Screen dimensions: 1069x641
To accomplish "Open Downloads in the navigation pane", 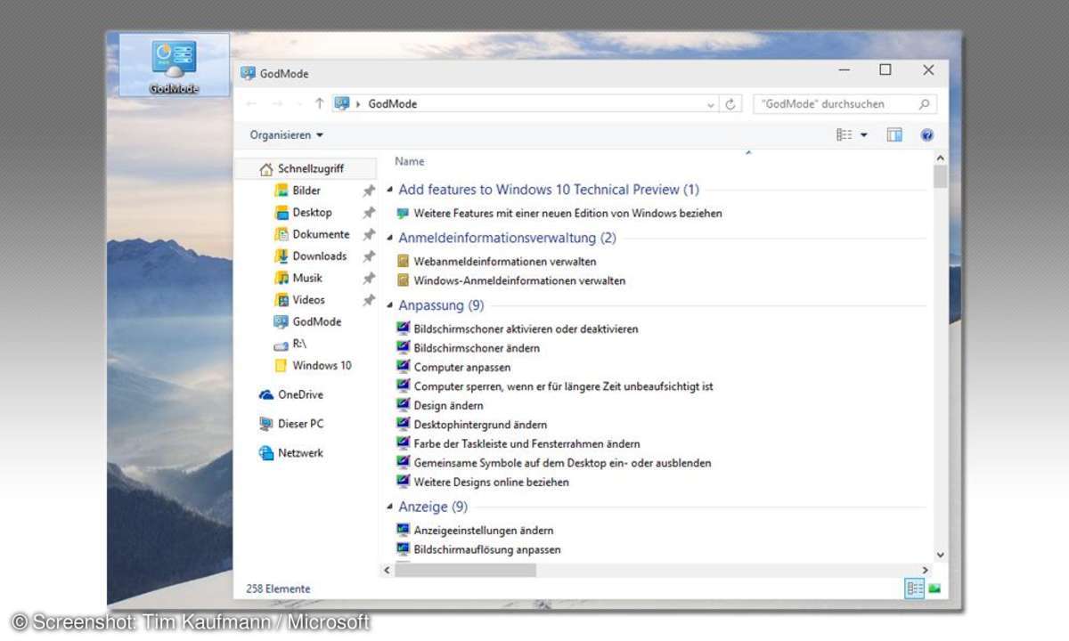I will tap(319, 256).
